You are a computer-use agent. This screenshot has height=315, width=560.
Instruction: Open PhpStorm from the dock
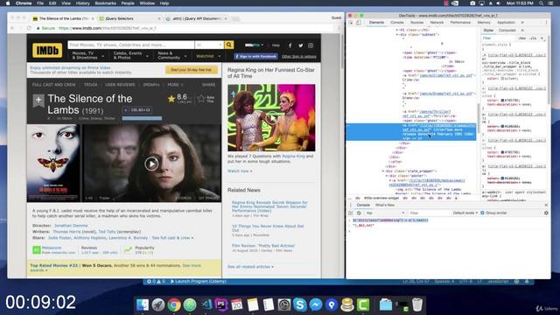221,304
